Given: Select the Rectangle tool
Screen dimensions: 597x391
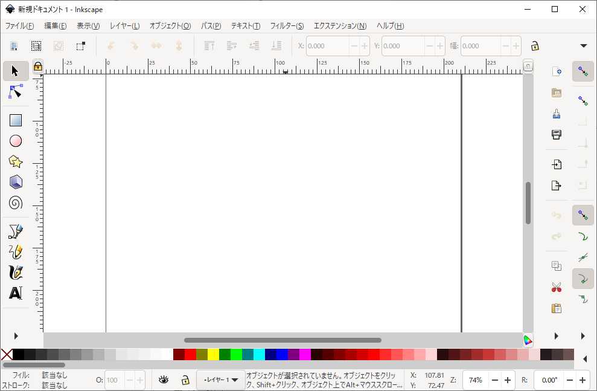Looking at the screenshot, I should pyautogui.click(x=14, y=120).
